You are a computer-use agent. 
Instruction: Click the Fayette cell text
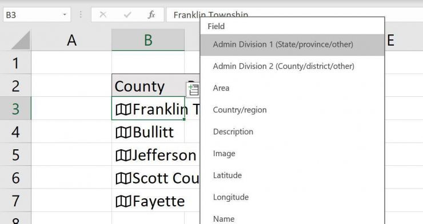pos(159,202)
